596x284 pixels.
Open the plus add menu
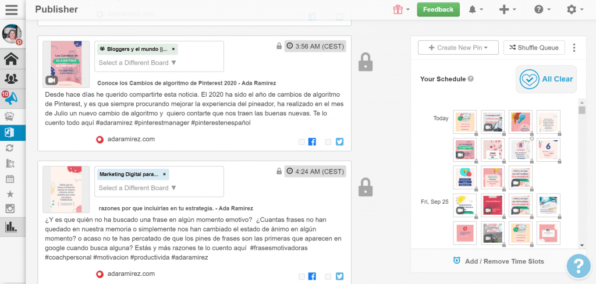point(508,9)
